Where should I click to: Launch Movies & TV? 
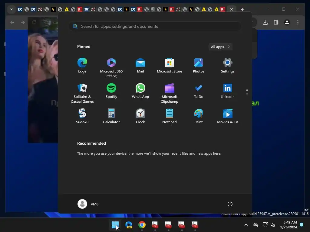coord(228,116)
